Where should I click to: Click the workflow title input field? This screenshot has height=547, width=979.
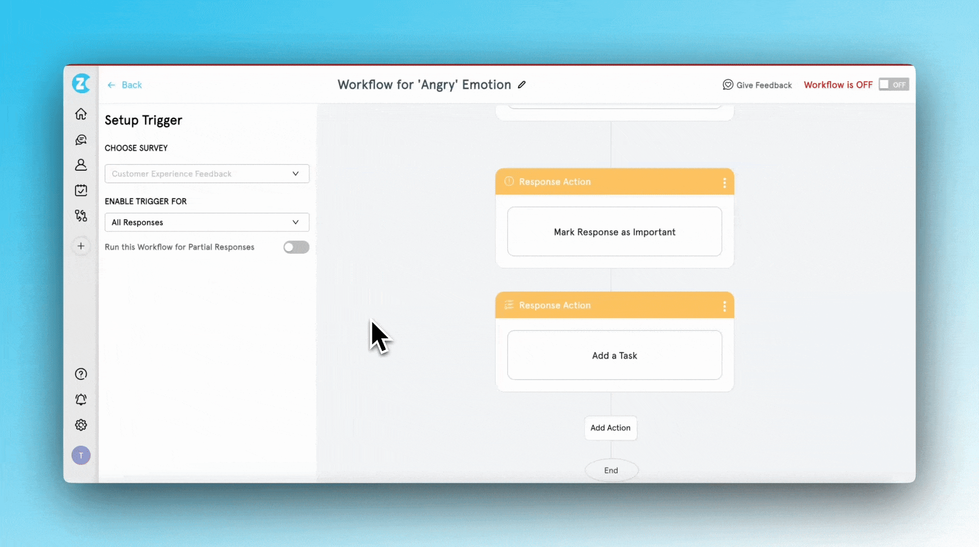tap(424, 84)
